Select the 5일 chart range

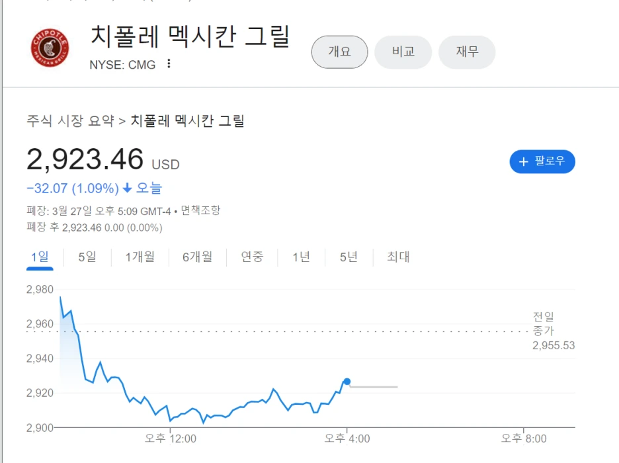[x=87, y=257]
